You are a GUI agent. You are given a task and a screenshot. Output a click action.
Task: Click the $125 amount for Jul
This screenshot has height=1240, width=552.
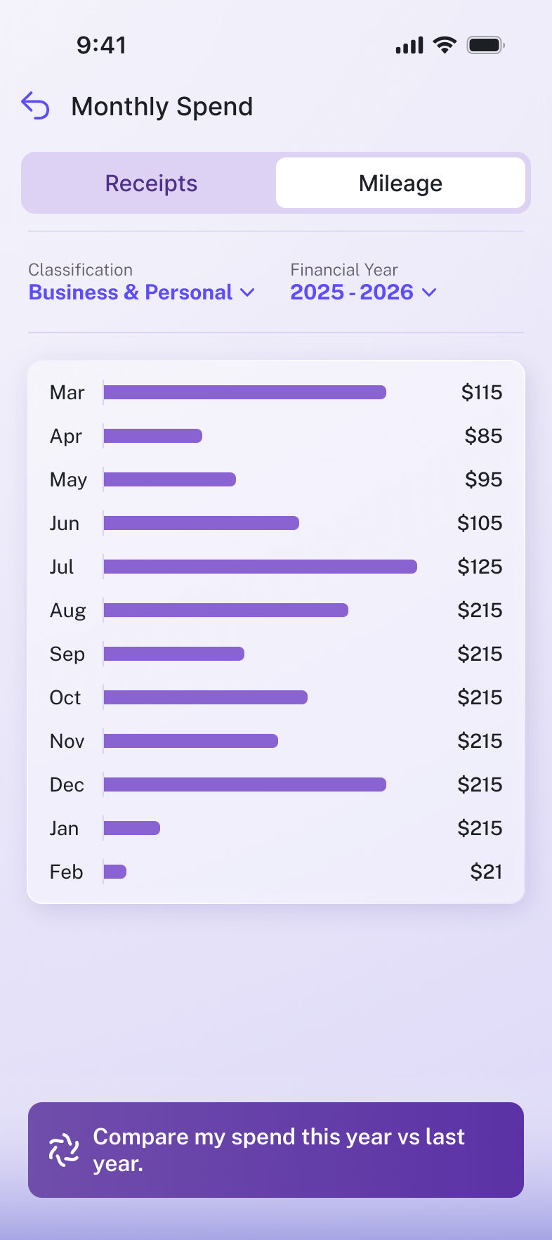480,567
